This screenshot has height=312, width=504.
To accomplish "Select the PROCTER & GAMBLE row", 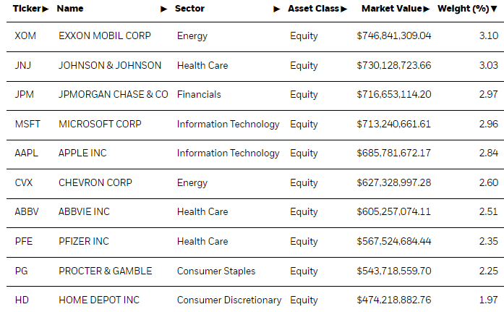I will [x=255, y=271].
